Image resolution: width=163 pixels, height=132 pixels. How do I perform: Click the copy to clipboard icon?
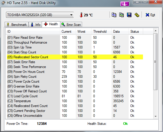(114, 15)
